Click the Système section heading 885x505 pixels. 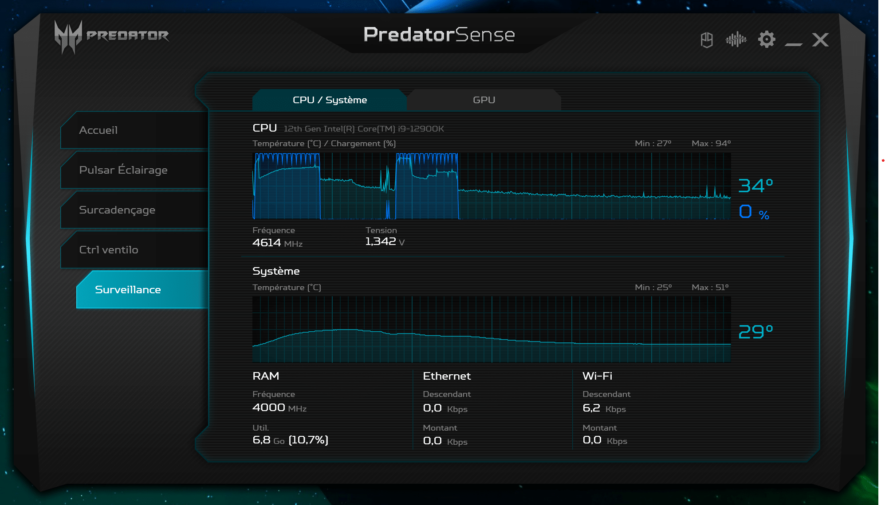tap(276, 271)
